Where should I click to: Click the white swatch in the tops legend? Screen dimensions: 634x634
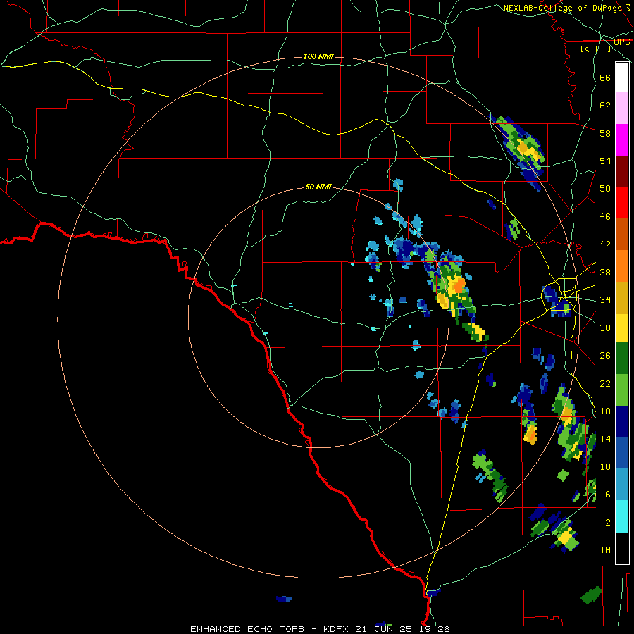[622, 77]
